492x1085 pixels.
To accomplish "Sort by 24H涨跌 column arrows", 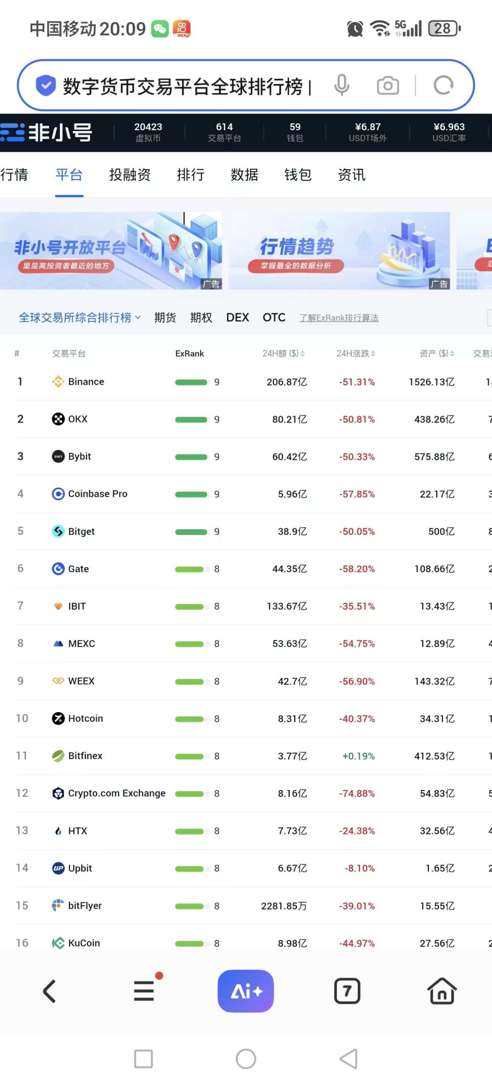I will pos(373,353).
